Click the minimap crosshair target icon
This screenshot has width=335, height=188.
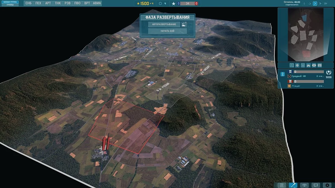click(x=297, y=65)
